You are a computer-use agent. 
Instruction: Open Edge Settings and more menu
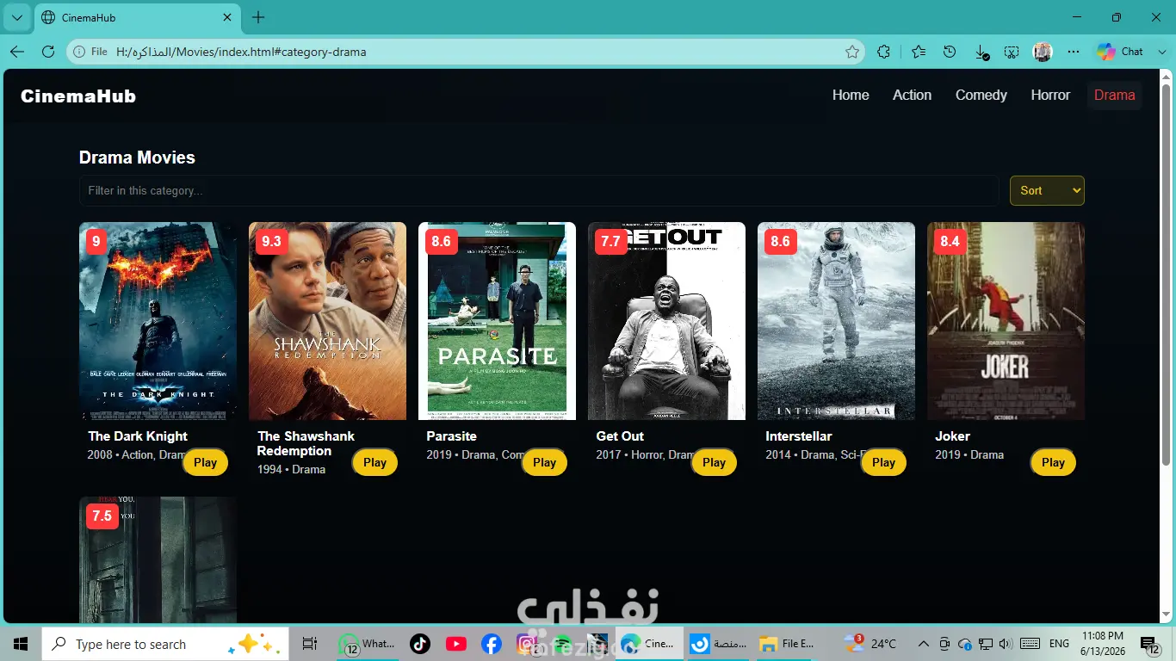click(1073, 52)
